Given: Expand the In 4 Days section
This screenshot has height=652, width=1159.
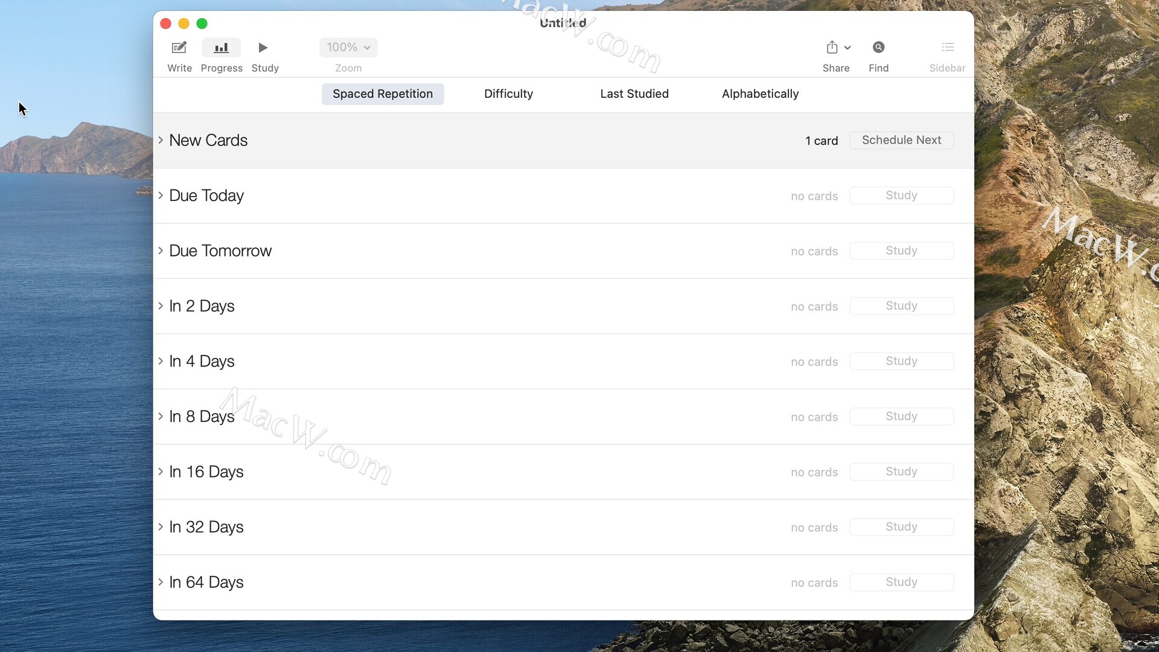Looking at the screenshot, I should pyautogui.click(x=161, y=361).
